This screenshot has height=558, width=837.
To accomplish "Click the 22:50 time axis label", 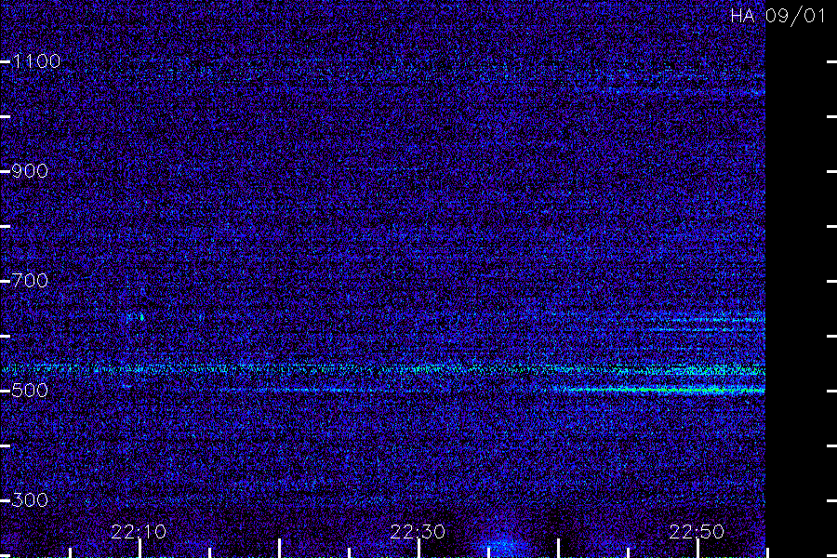I will pyautogui.click(x=697, y=532).
